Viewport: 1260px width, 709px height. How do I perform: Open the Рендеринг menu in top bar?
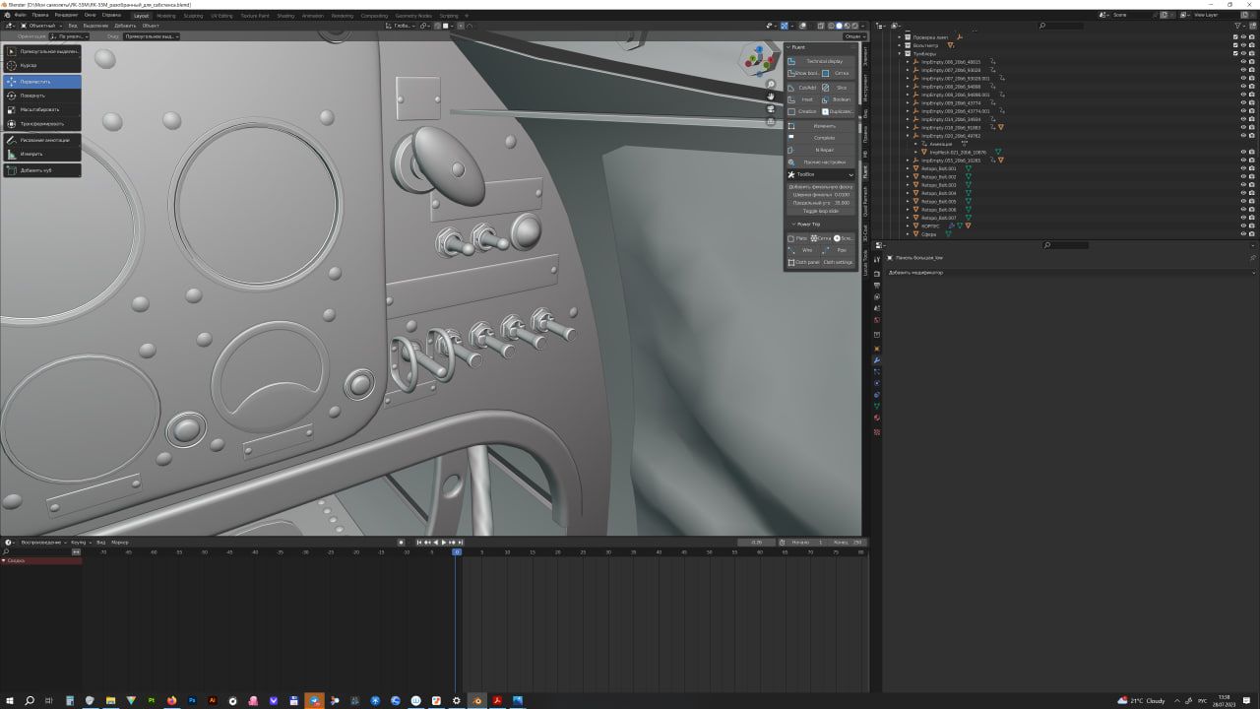click(66, 16)
